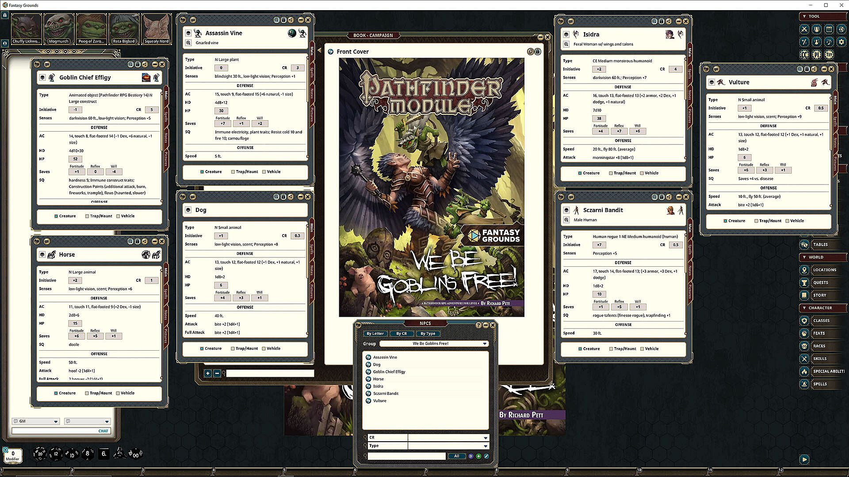Click the Mogmurch character portrait
The image size is (849, 477).
tap(58, 29)
